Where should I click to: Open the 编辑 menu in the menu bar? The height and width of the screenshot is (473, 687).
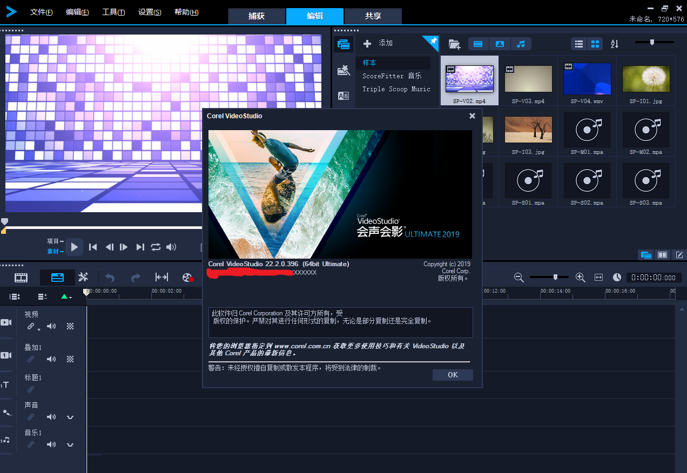tap(78, 12)
